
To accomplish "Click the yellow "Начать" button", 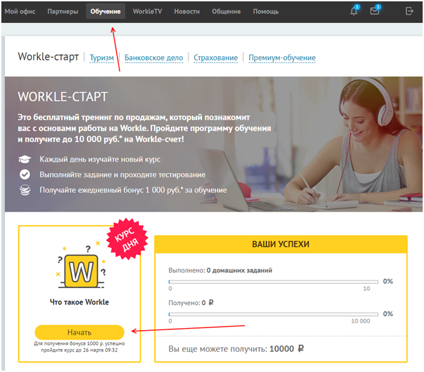I will 79,332.
